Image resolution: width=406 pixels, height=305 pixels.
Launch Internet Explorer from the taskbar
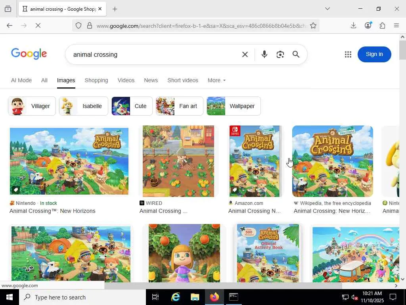(176, 297)
